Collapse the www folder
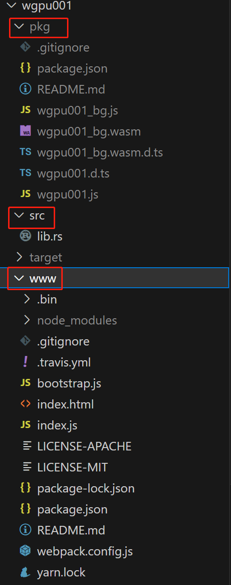The height and width of the screenshot is (585, 231). (x=19, y=278)
